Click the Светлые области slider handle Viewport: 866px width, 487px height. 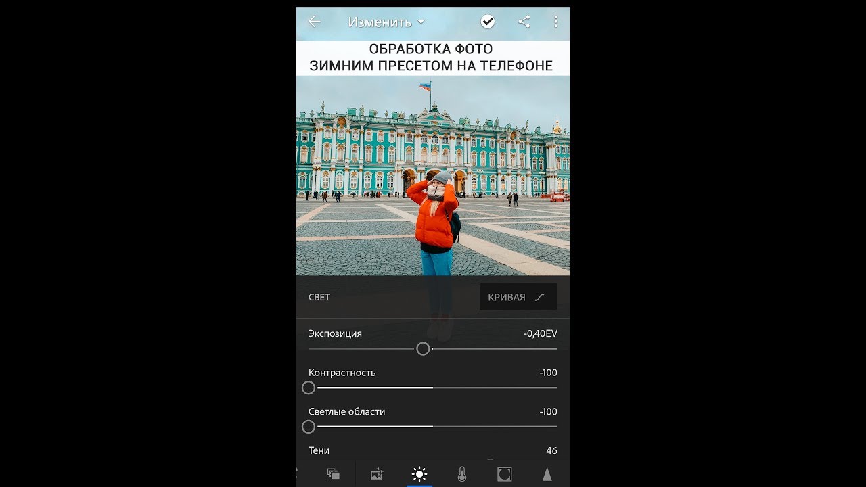click(x=309, y=427)
